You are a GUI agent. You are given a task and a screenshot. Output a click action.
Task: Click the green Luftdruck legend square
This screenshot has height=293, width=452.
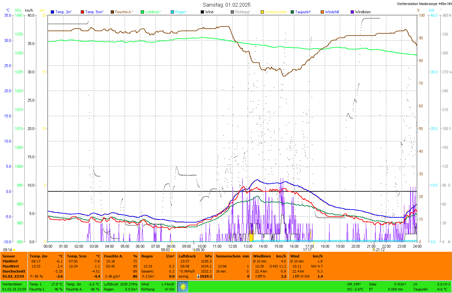coord(142,12)
